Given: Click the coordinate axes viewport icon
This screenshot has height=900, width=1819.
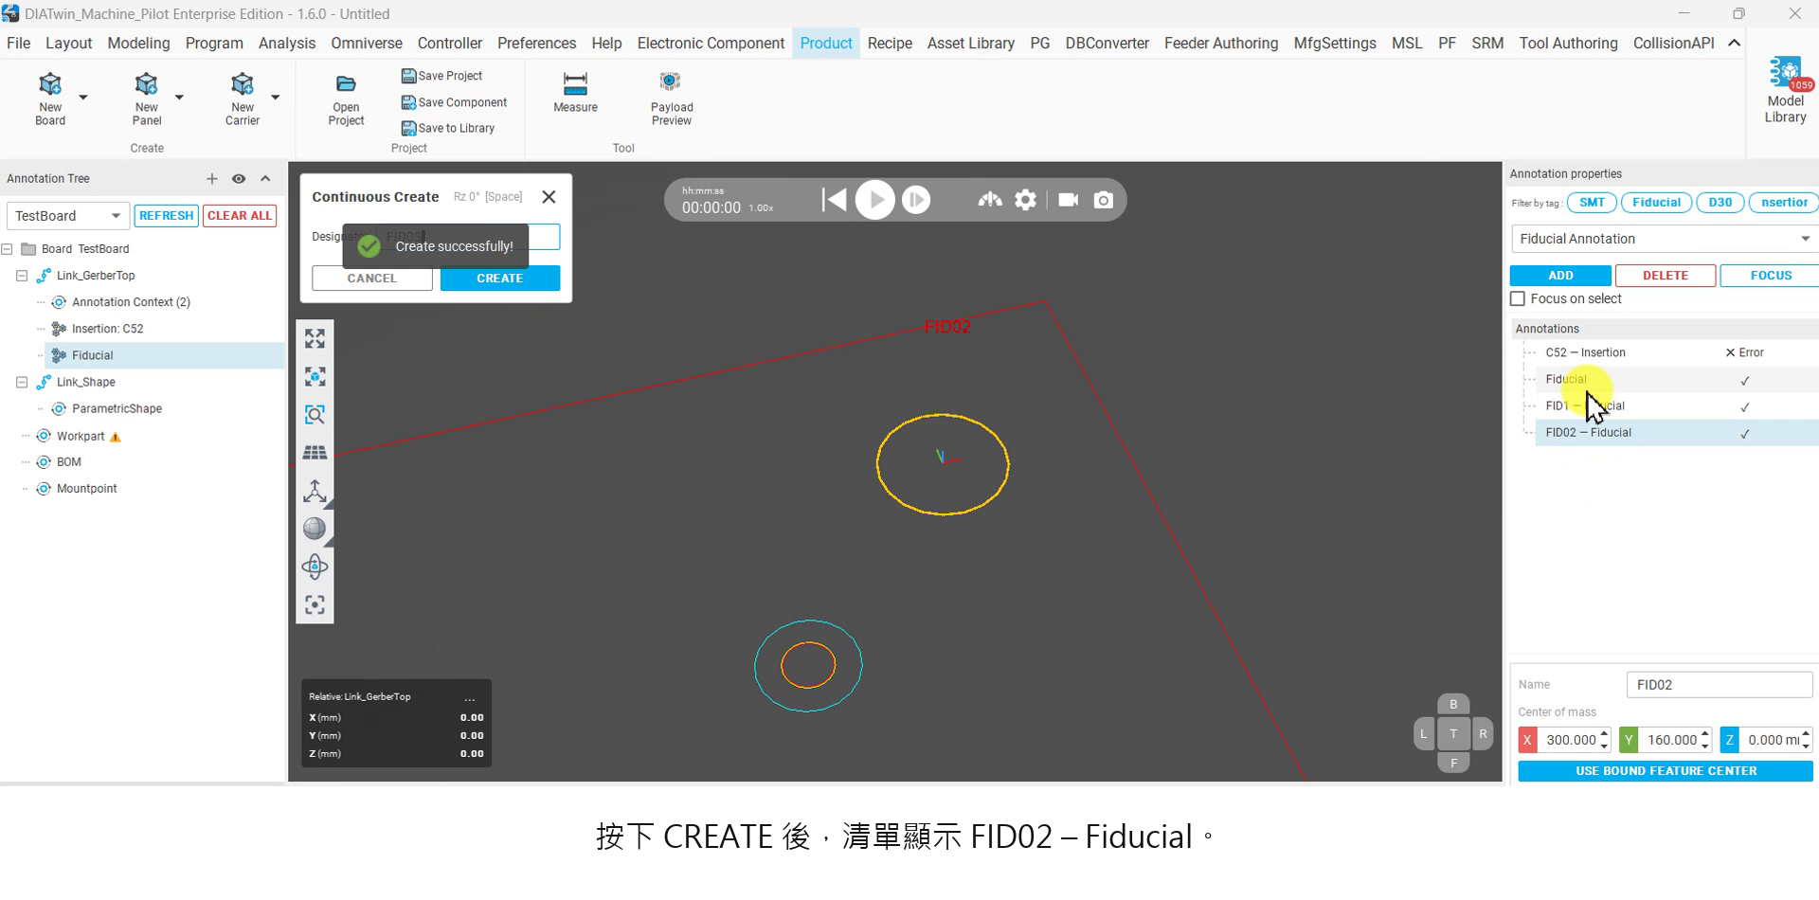Looking at the screenshot, I should pyautogui.click(x=315, y=491).
